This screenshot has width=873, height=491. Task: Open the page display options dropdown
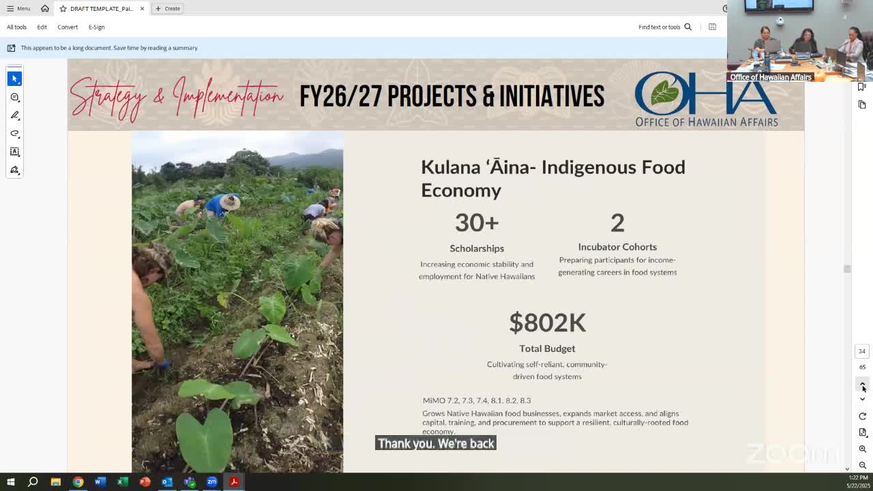(x=862, y=432)
